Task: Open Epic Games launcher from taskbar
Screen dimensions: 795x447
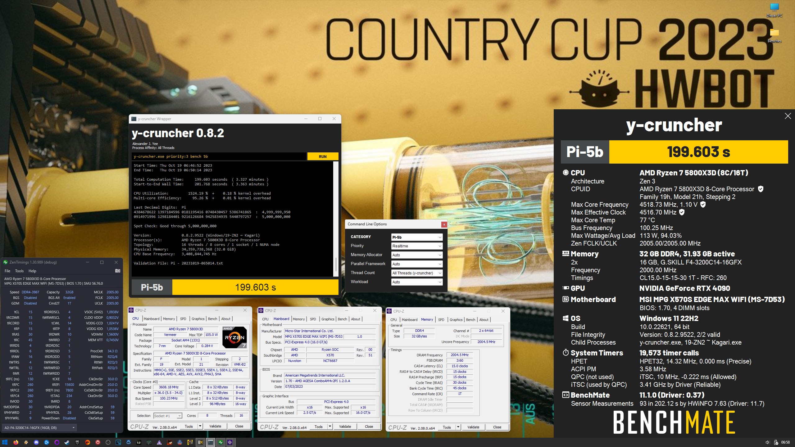Action: [x=77, y=442]
